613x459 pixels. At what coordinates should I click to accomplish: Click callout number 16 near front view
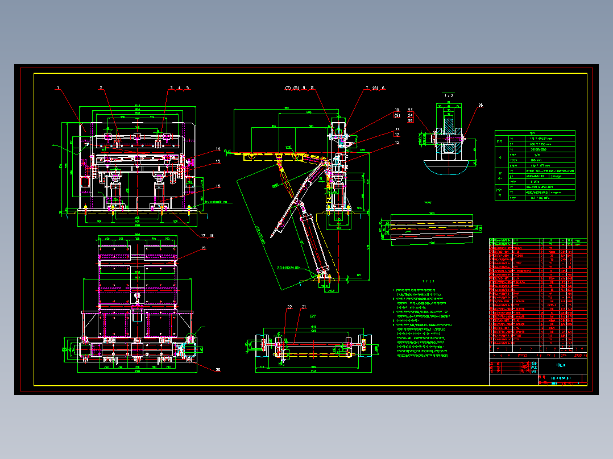click(218, 186)
